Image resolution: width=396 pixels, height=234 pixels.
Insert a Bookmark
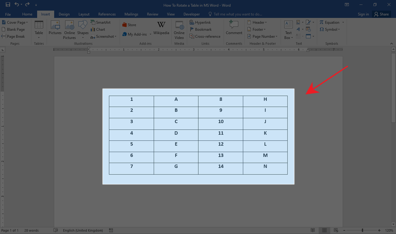(x=201, y=29)
